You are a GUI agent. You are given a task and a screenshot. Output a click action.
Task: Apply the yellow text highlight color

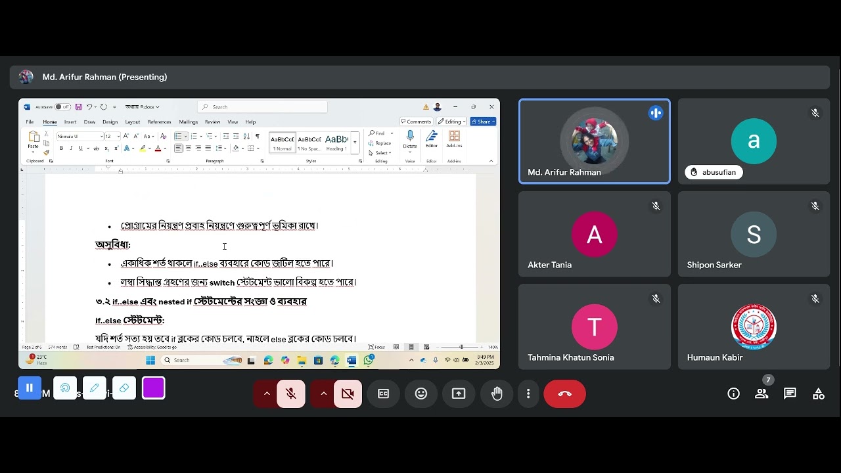point(143,148)
